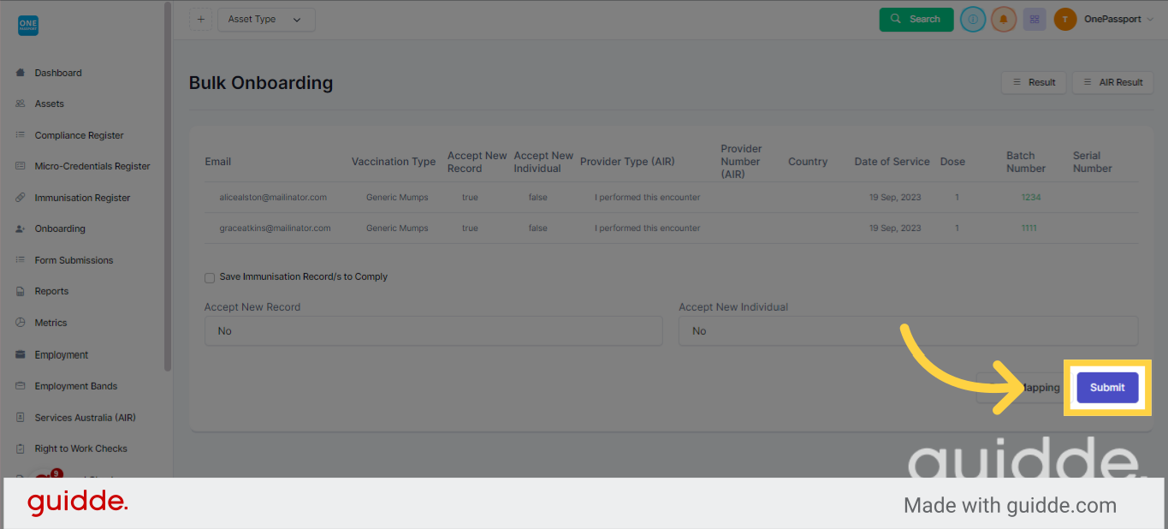Image resolution: width=1168 pixels, height=529 pixels.
Task: Go to Compliance Register in sidebar
Action: (x=79, y=135)
